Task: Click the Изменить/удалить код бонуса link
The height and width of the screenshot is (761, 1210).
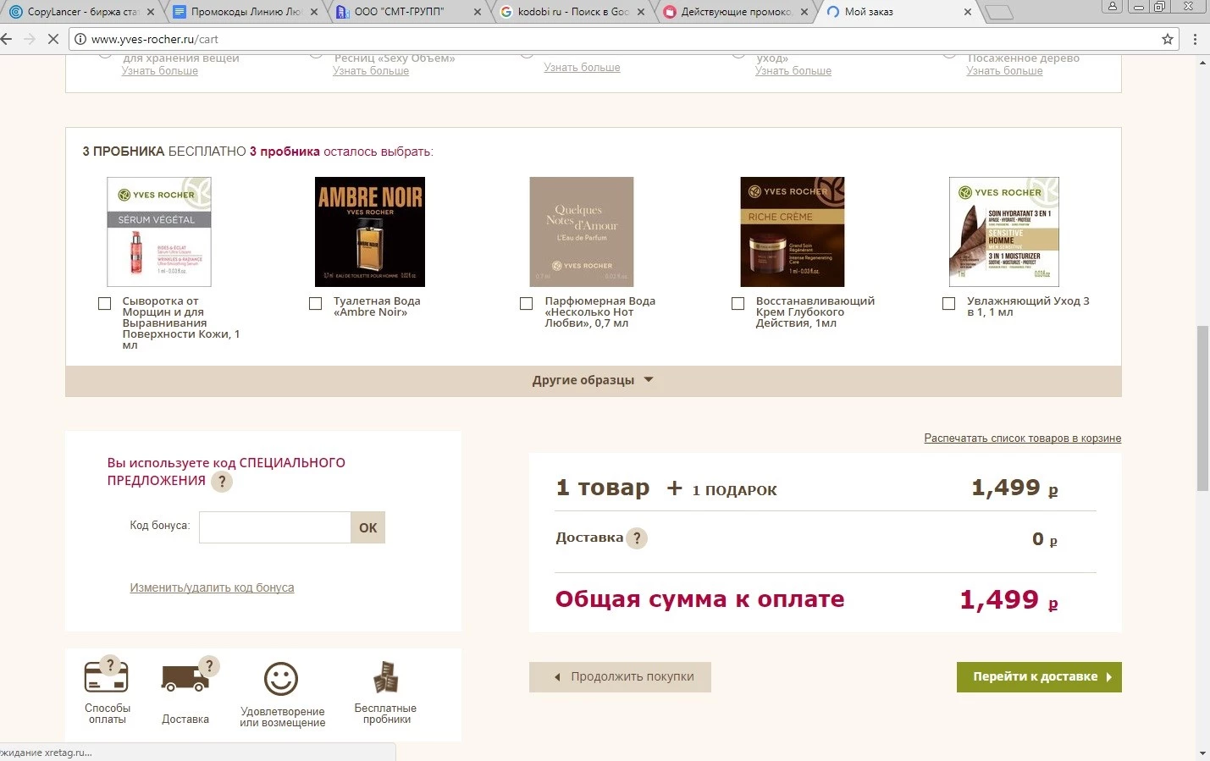Action: 212,587
